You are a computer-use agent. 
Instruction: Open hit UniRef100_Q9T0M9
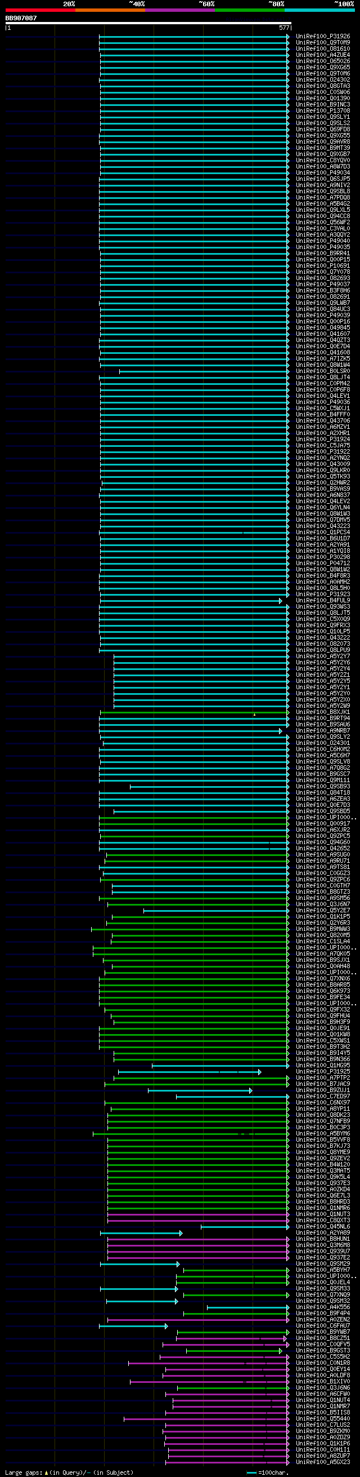point(323,43)
